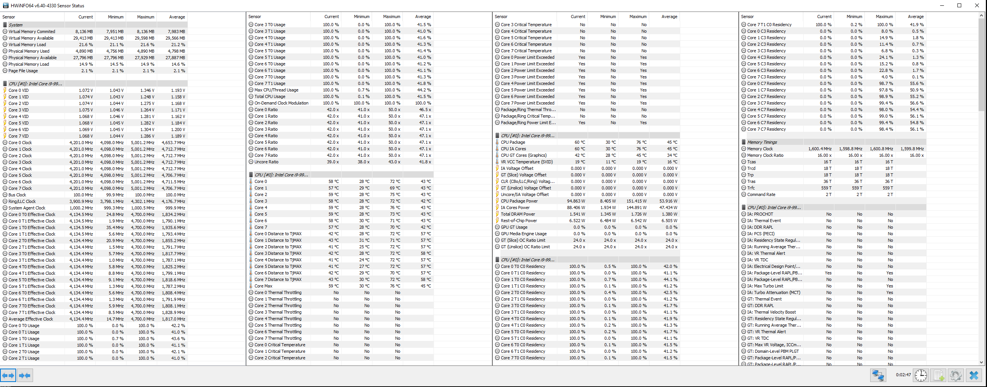Select the GT (Slice) OC Ratio Limit row
This screenshot has width=987, height=387.
pyautogui.click(x=587, y=240)
